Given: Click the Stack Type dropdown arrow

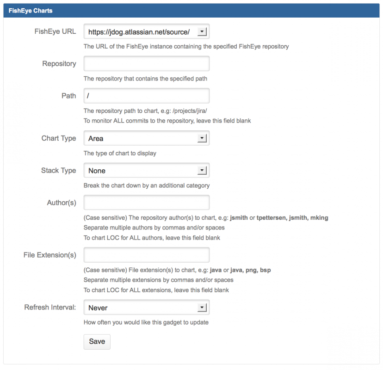Looking at the screenshot, I should [202, 171].
